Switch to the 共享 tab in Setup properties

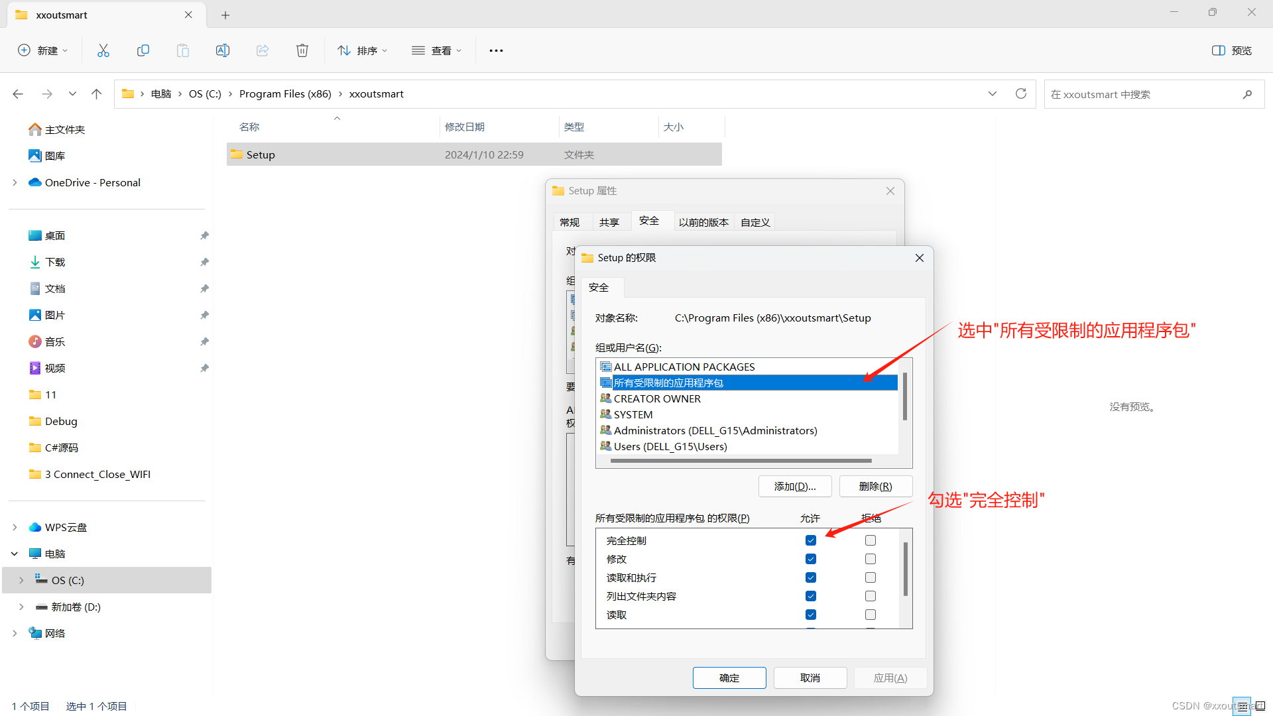coord(609,221)
